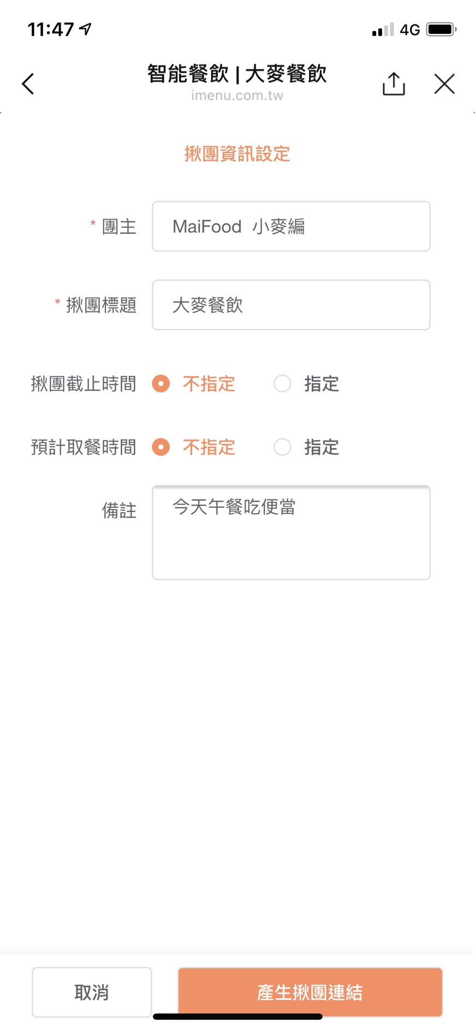Select 指定 for 揪團截止時間

point(282,384)
